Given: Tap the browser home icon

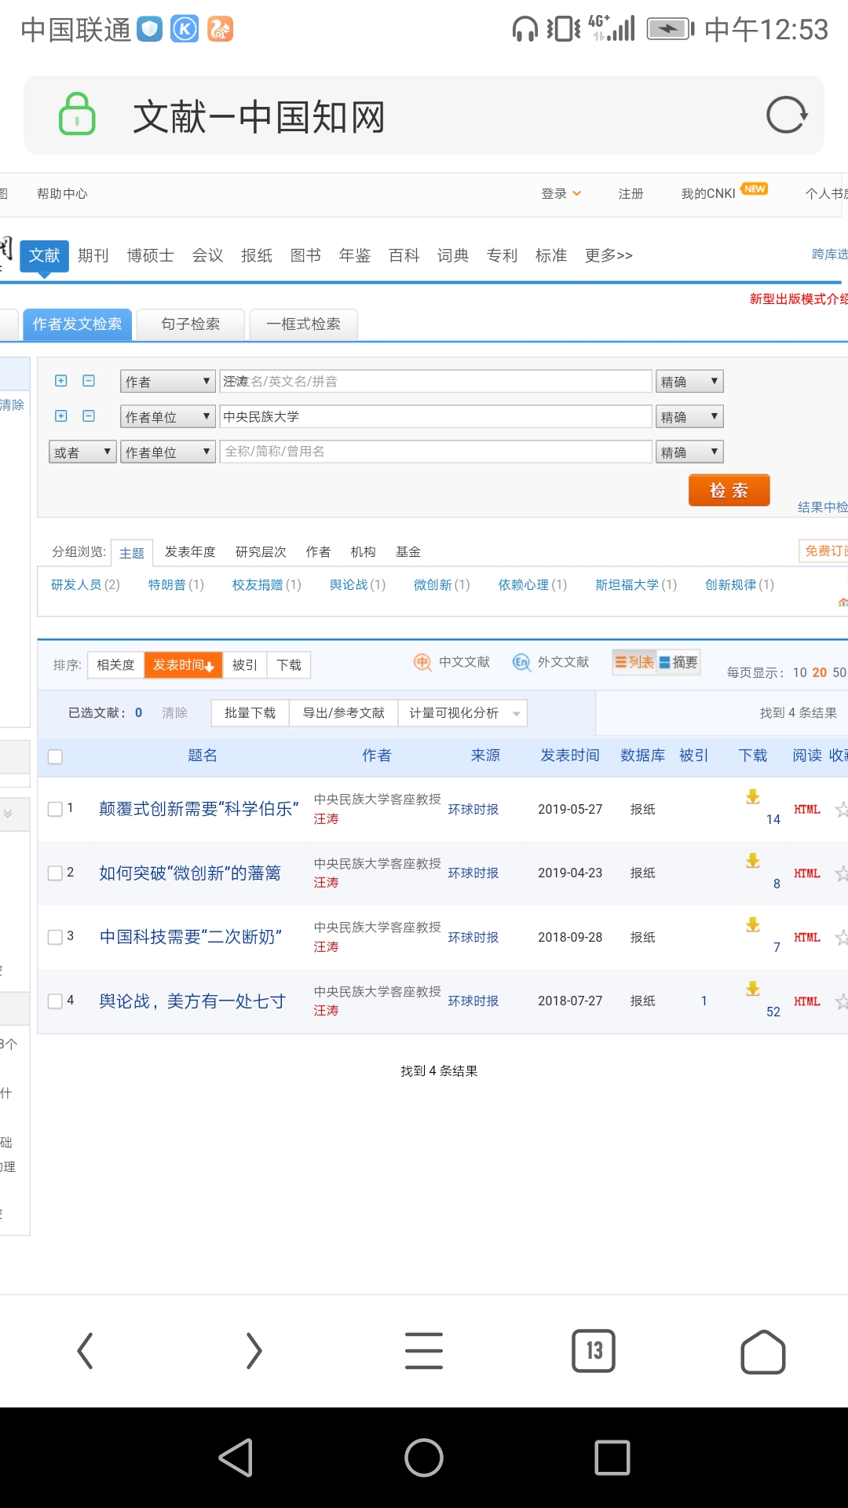Looking at the screenshot, I should pyautogui.click(x=762, y=1352).
